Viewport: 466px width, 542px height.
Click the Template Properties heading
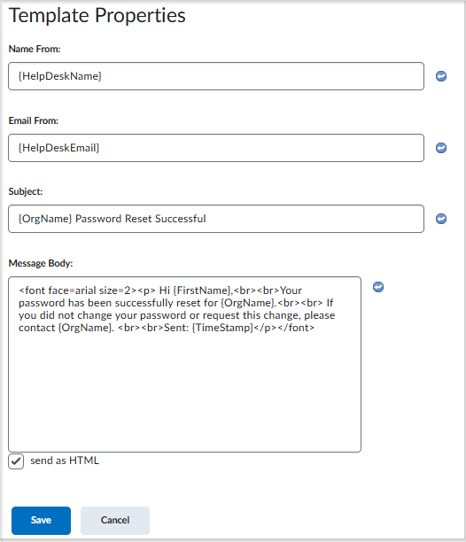[97, 16]
